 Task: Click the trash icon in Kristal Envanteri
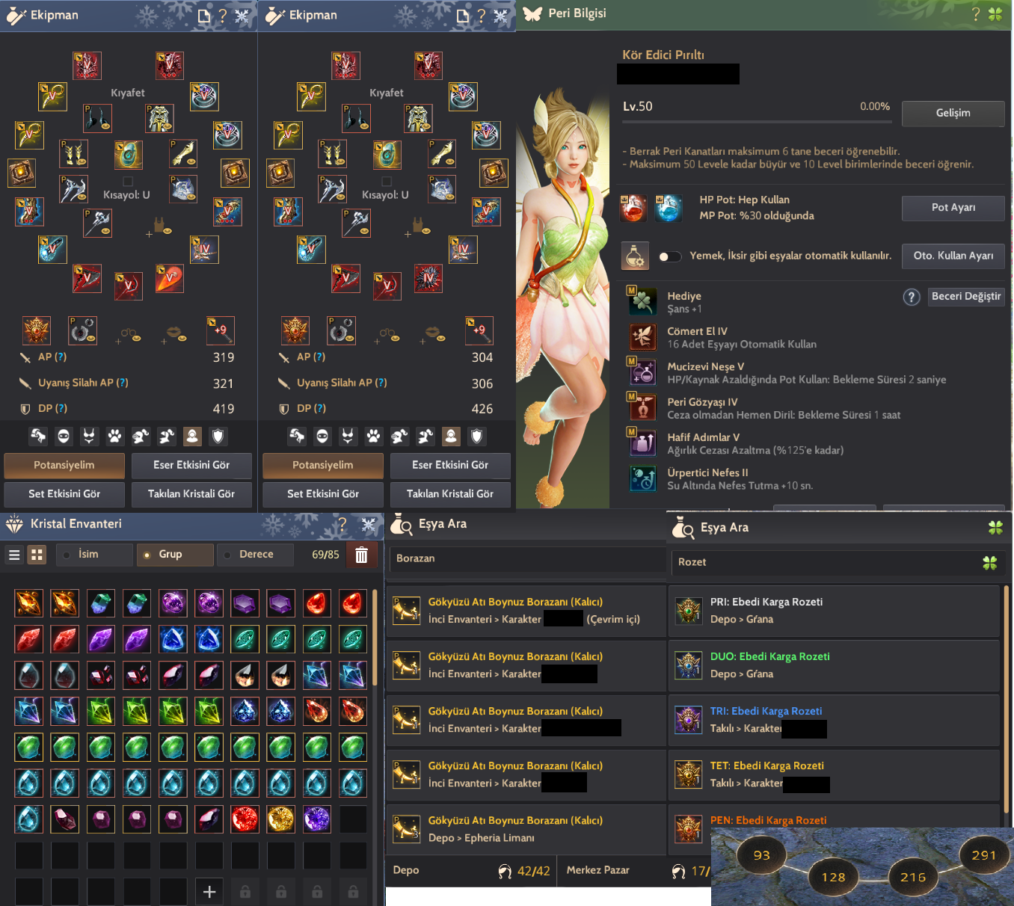point(361,555)
